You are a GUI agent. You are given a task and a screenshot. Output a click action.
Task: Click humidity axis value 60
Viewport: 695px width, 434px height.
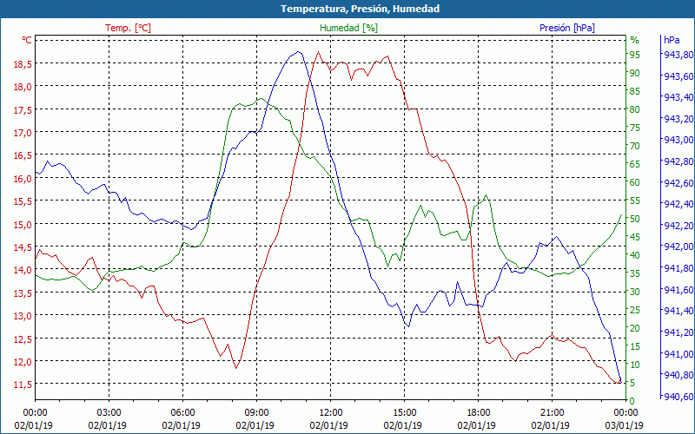[635, 182]
